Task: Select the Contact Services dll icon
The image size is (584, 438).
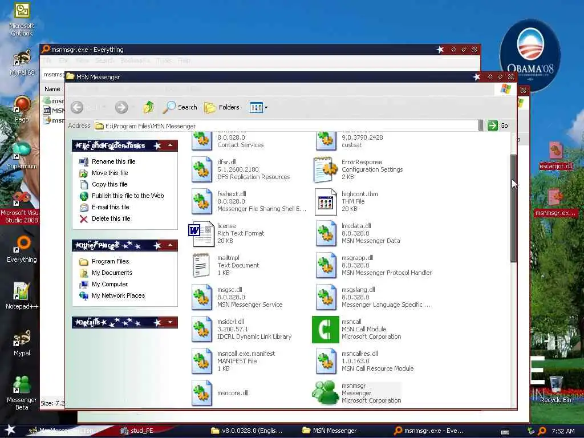Action: [x=202, y=141]
